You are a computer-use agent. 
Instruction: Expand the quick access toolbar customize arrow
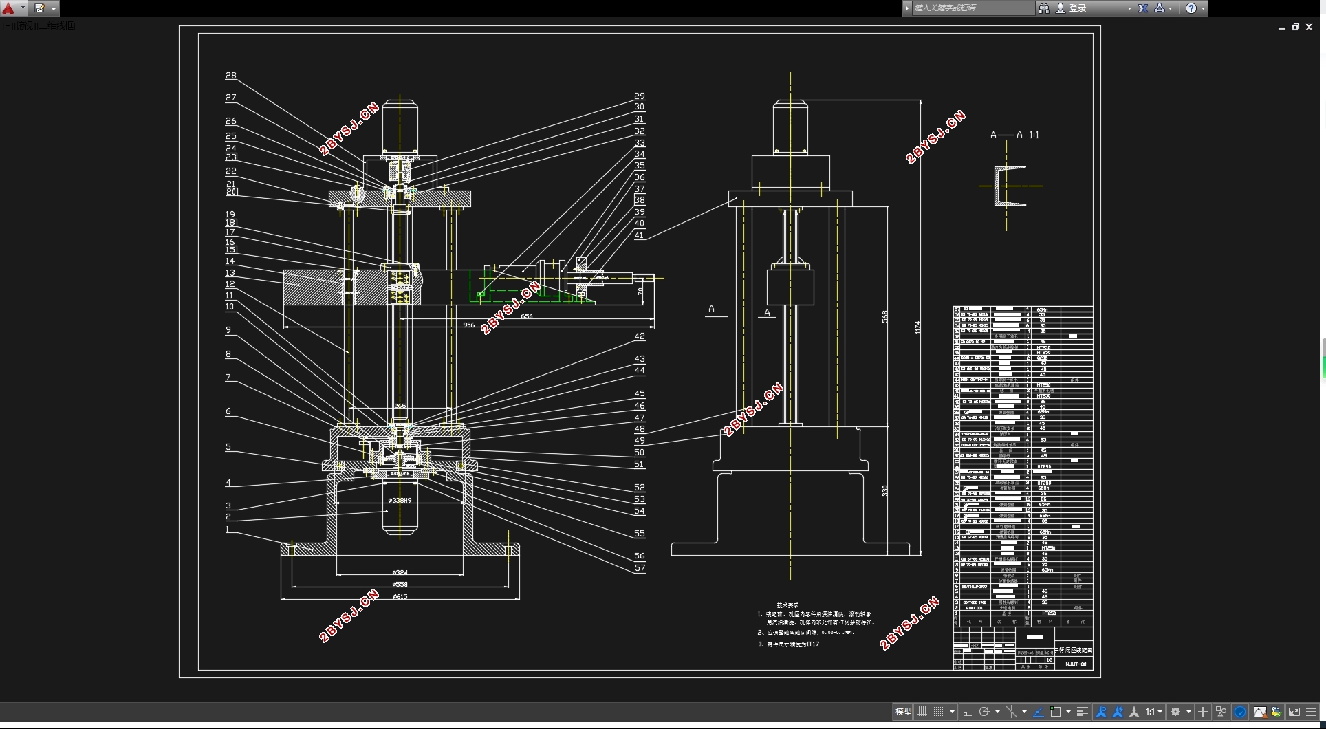(54, 8)
